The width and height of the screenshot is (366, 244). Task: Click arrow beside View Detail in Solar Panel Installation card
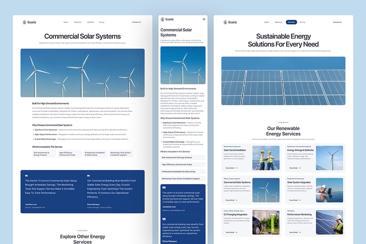coord(236,168)
